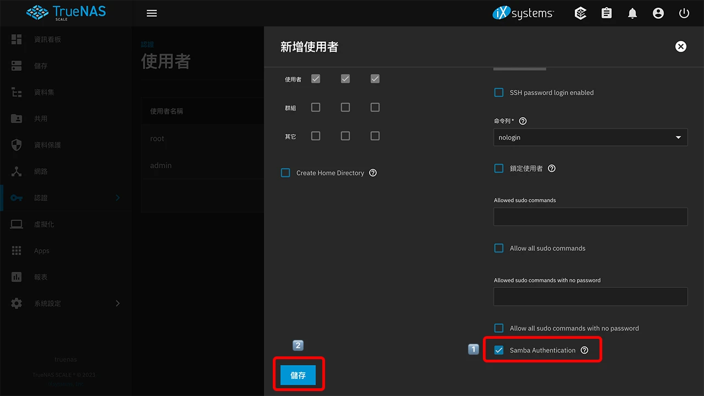704x396 pixels.
Task: Select the 儲存 storage icon in sidebar
Action: [16, 65]
